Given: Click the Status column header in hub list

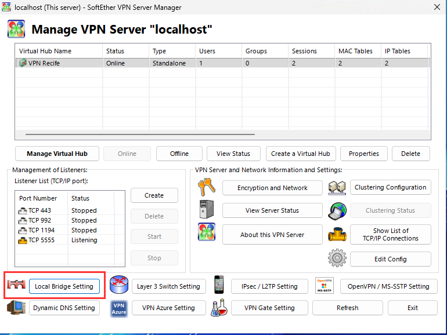Looking at the screenshot, I should [x=126, y=51].
